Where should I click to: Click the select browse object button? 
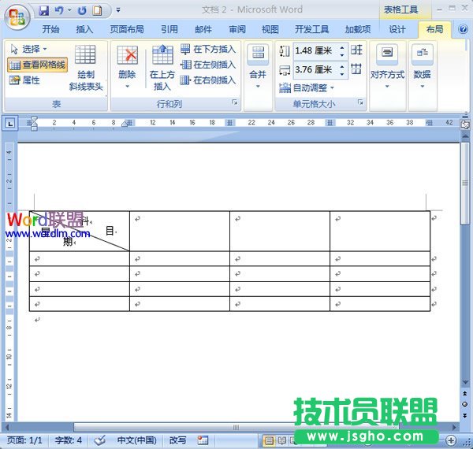[465, 404]
